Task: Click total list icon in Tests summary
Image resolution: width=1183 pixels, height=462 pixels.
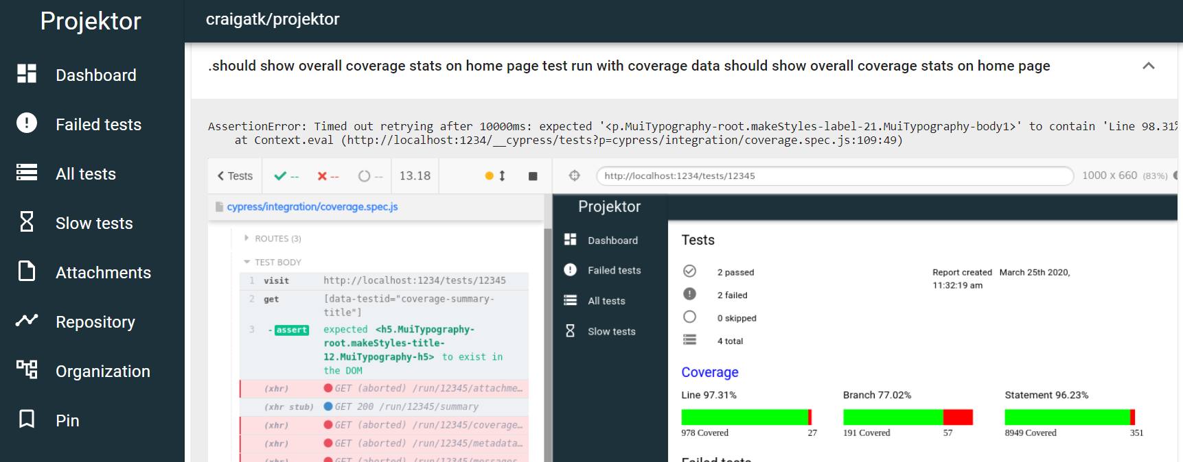Action: coord(690,340)
